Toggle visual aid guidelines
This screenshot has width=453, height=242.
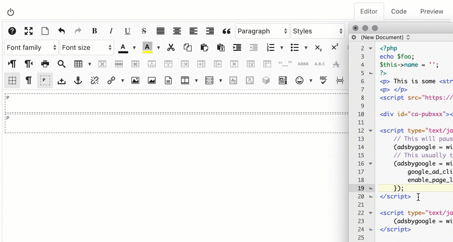pos(12,80)
